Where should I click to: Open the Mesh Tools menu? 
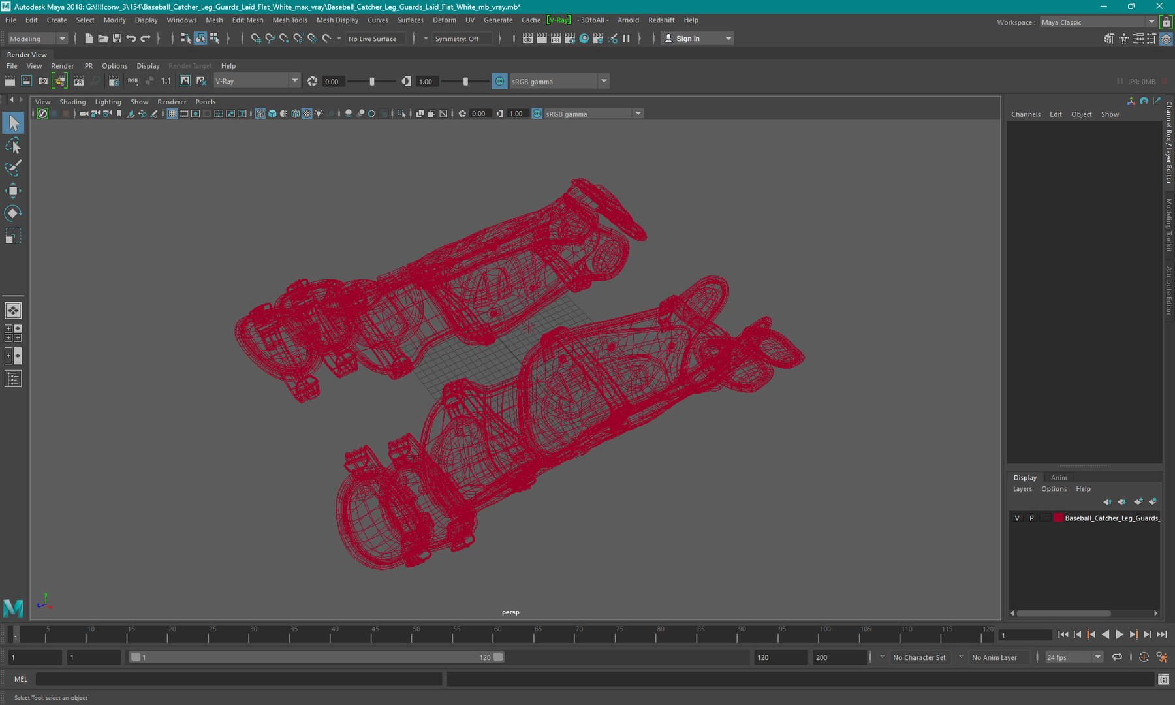(x=289, y=20)
